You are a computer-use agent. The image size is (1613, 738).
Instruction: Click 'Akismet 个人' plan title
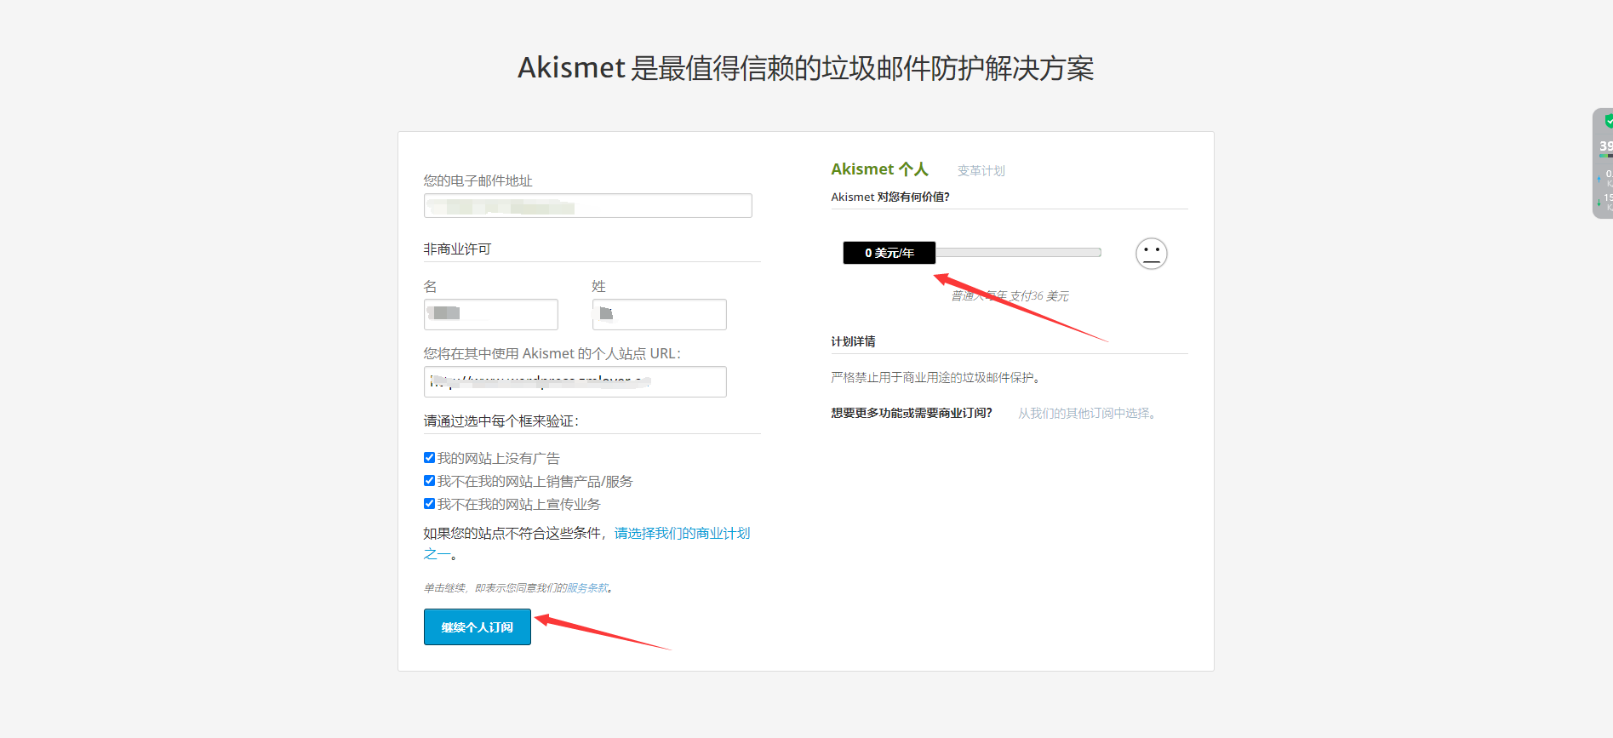[879, 169]
